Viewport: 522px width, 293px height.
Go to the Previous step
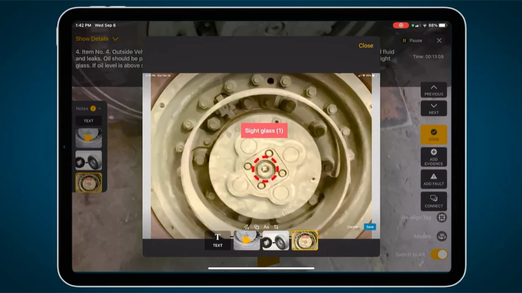point(433,90)
